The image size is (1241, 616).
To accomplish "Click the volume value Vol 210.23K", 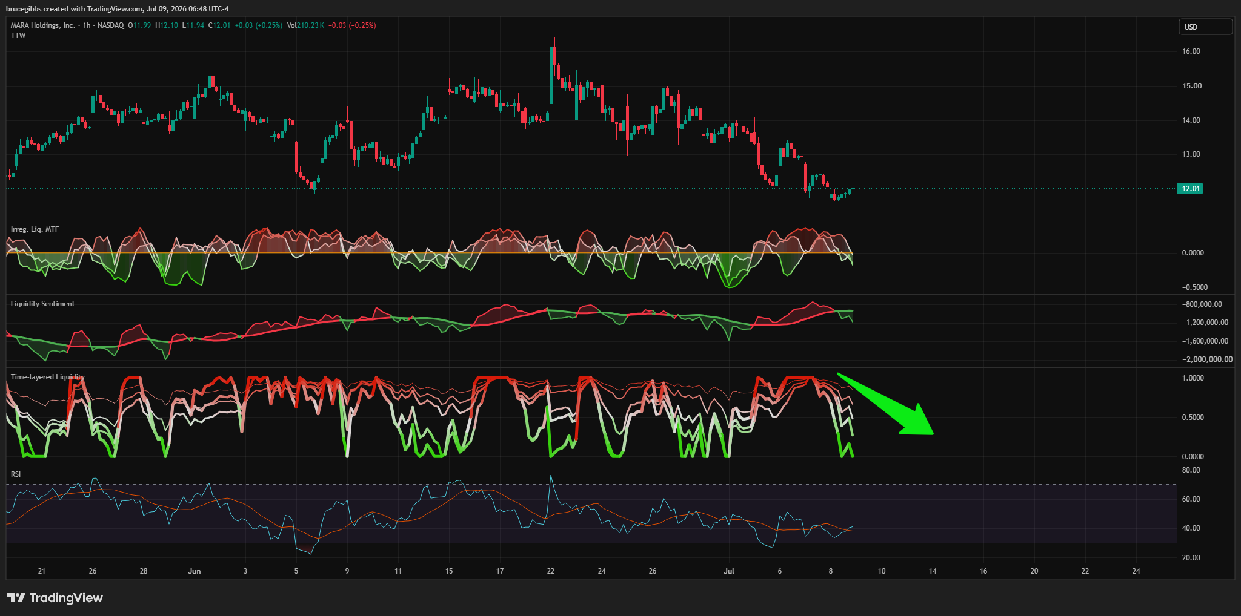I will pyautogui.click(x=305, y=25).
